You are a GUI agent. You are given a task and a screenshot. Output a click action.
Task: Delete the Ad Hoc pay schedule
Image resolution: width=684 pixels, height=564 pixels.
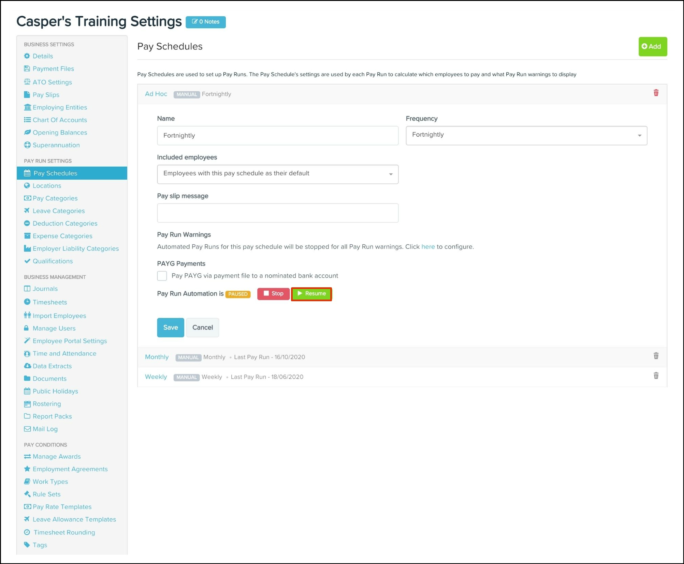click(656, 93)
